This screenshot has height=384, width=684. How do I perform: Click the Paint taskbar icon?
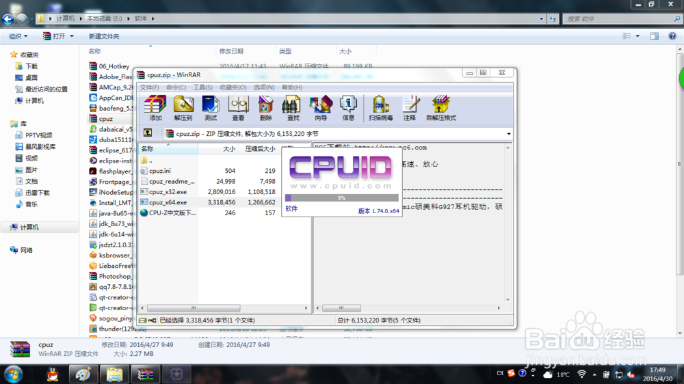tap(83, 374)
